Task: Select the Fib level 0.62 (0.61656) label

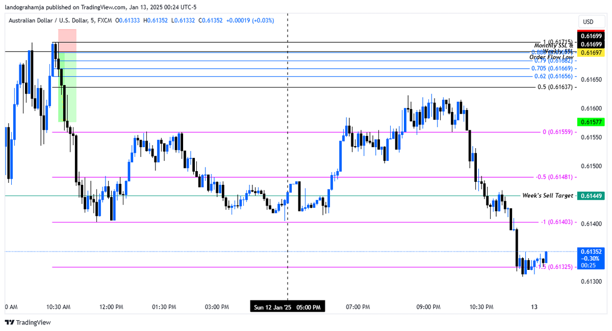Action: [x=554, y=76]
